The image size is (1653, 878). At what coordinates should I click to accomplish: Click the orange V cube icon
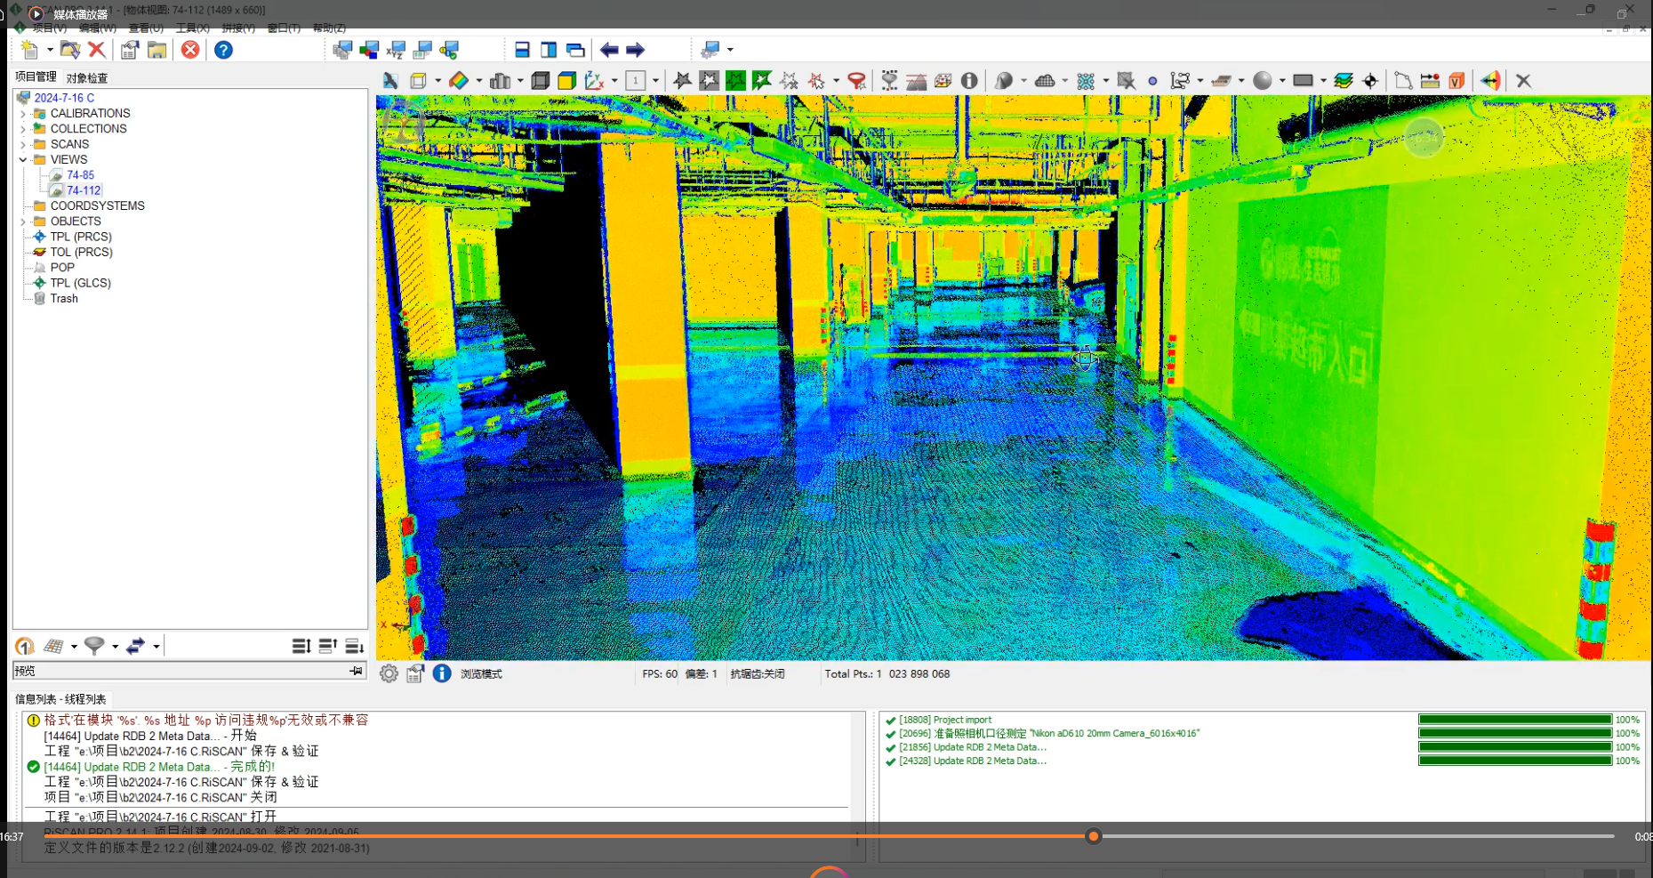[1456, 81]
